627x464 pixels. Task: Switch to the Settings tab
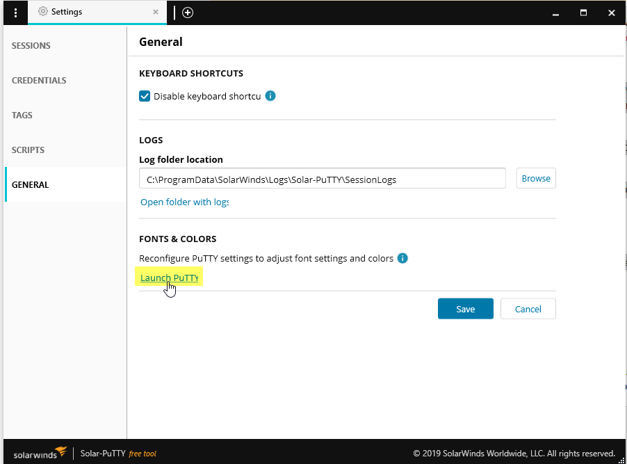click(97, 12)
